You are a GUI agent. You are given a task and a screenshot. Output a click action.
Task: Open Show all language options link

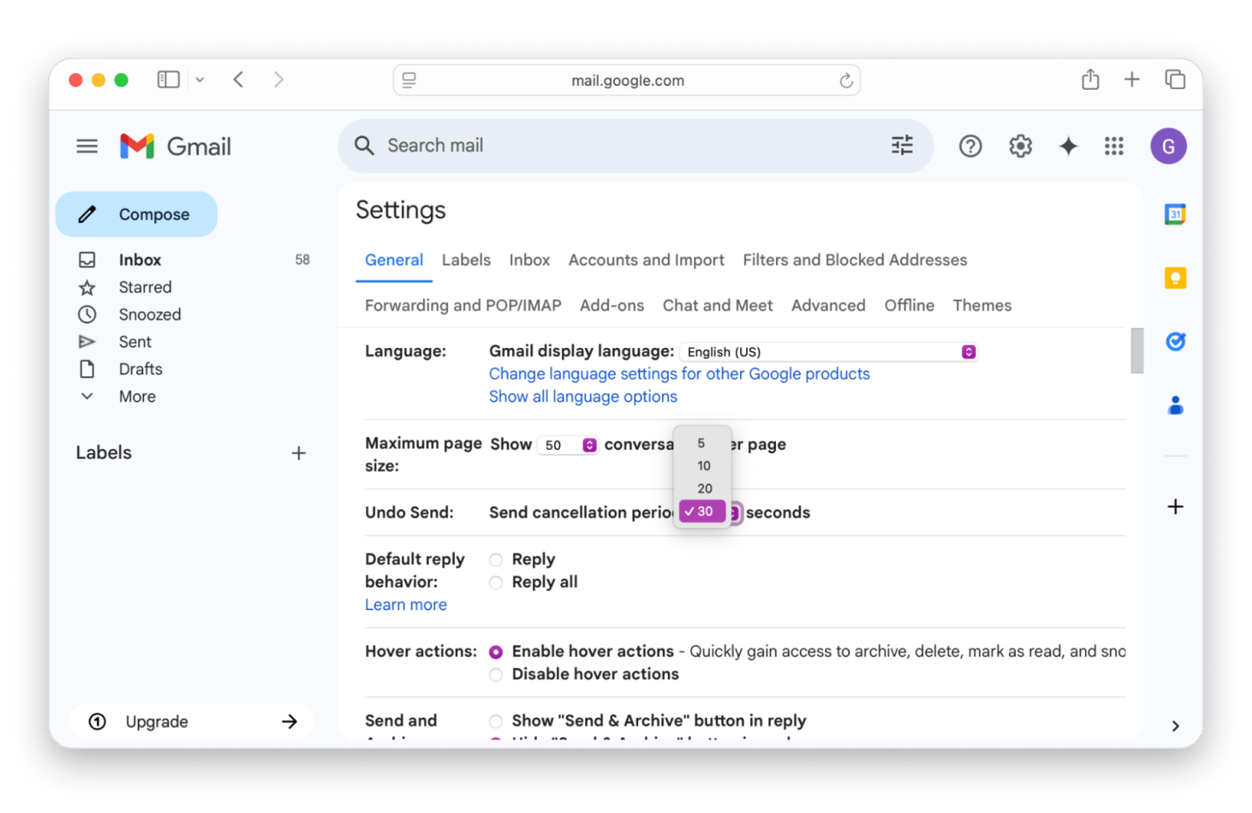(x=583, y=397)
